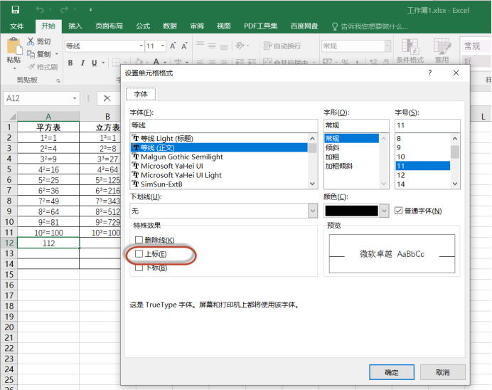
Task: Expand the Name Box dropdown arrow
Action: coord(75,98)
